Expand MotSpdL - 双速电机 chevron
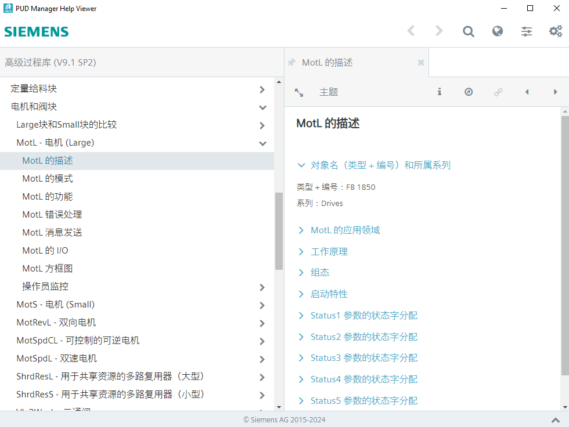Viewport: 569px width, 427px height. pyautogui.click(x=262, y=360)
